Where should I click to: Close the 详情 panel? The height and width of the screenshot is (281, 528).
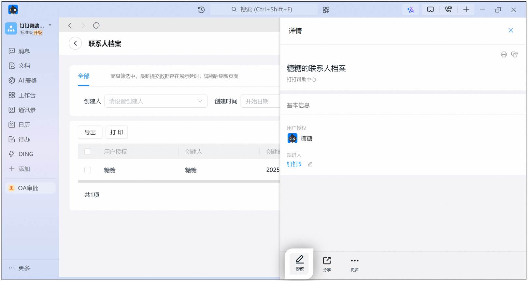511,30
